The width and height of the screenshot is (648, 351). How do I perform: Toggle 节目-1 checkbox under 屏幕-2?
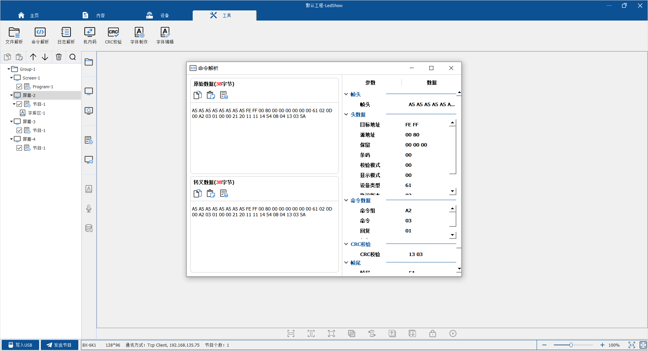(19, 104)
